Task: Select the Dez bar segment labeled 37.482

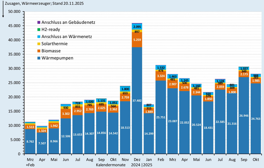Action: [x=137, y=100]
